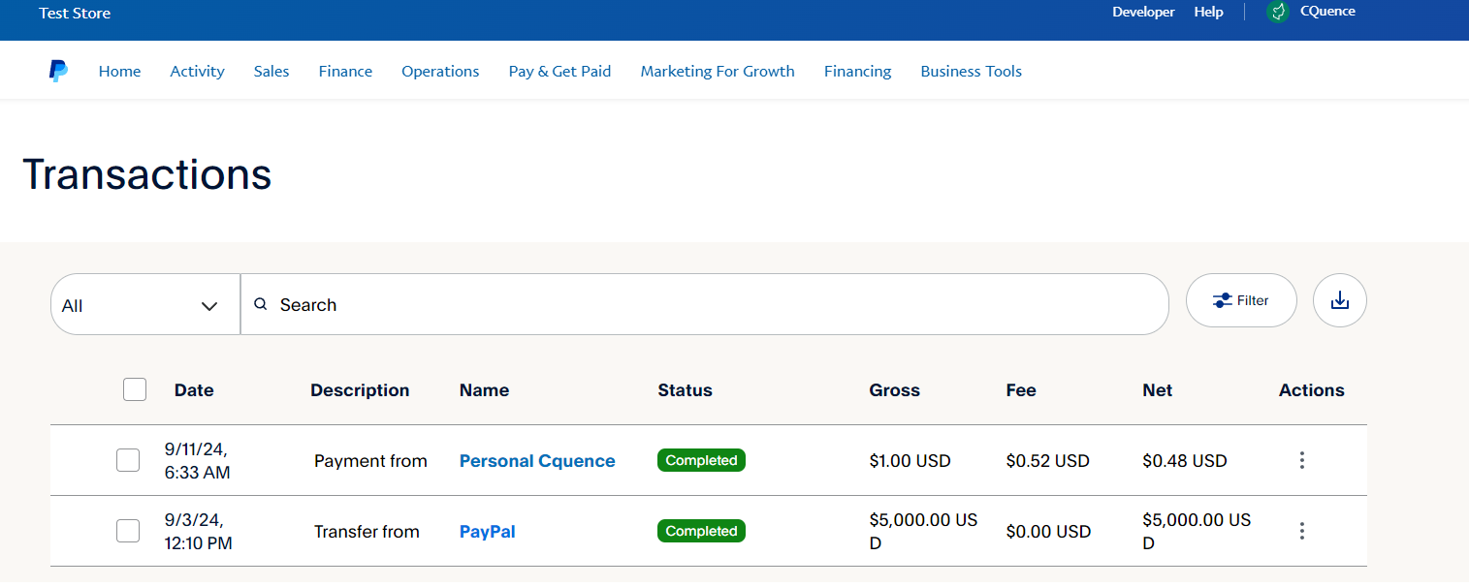Toggle the select-all transactions checkbox
1469x587 pixels.
tap(135, 389)
